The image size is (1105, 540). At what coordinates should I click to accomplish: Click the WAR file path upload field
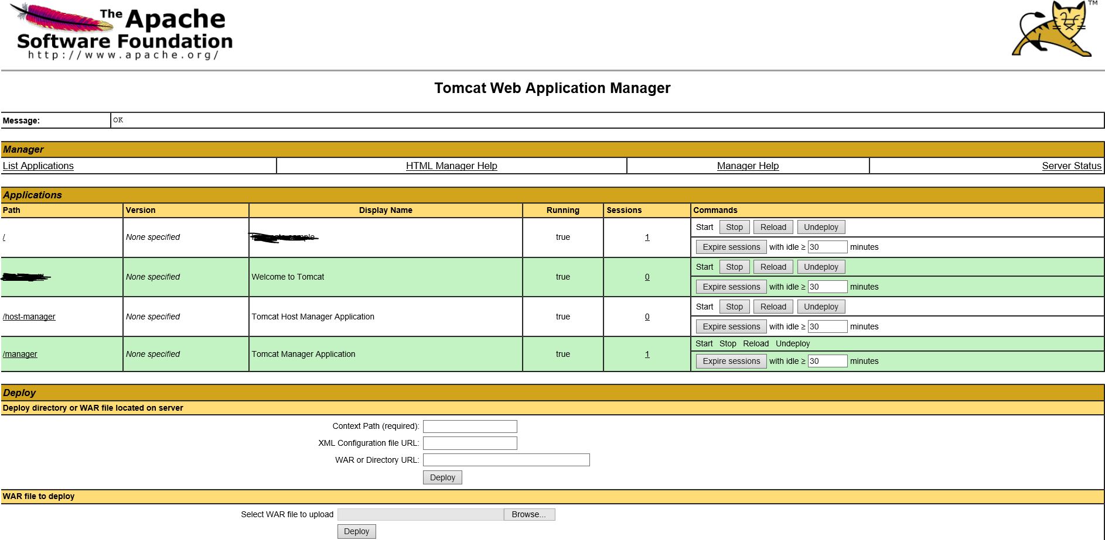pos(421,514)
